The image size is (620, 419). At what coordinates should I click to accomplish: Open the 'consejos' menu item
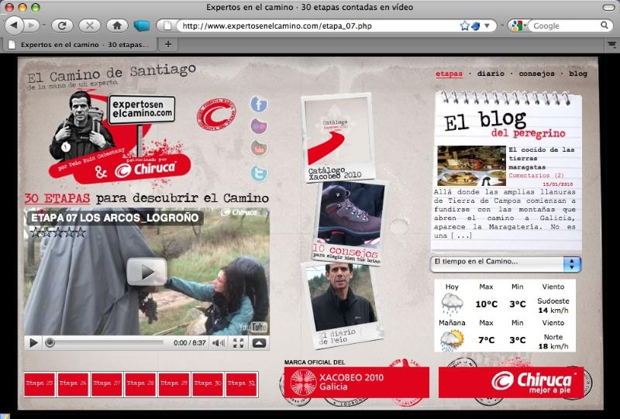pyautogui.click(x=536, y=74)
